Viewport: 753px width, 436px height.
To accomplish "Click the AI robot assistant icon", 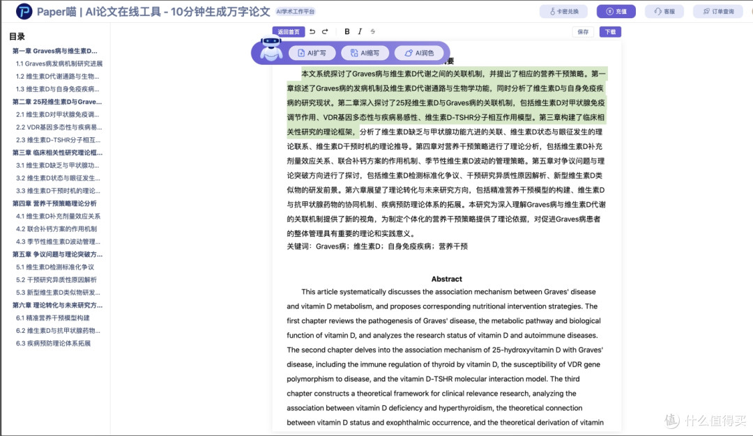I will click(271, 49).
